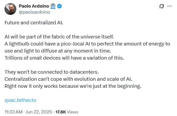Open the @paoloardoino handle link
Viewport: 177px width, 116px height.
click(34, 12)
